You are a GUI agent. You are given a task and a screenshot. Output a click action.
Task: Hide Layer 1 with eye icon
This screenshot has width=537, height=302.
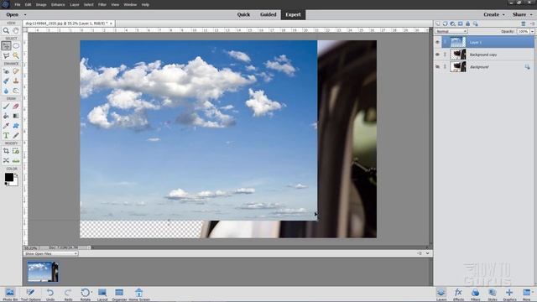(x=437, y=42)
